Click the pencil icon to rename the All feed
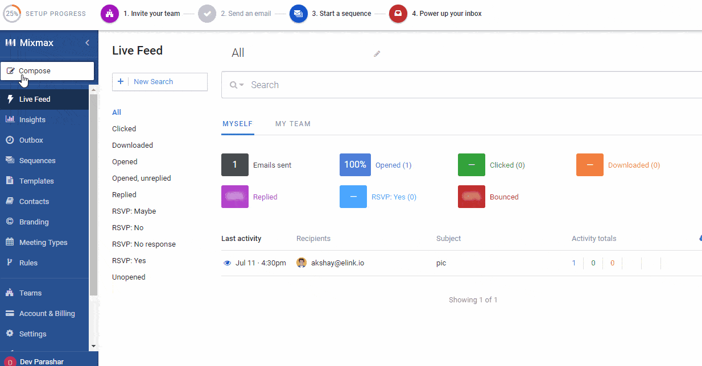 pos(377,53)
